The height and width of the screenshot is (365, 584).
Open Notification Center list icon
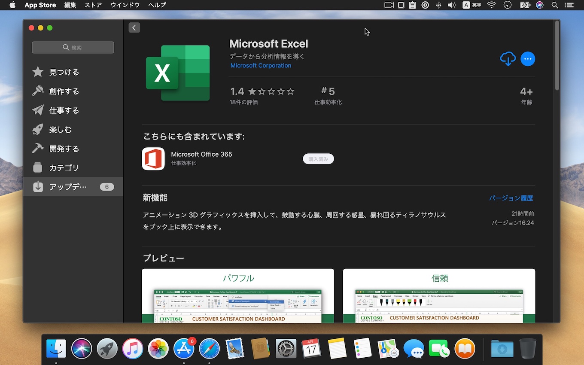[570, 5]
